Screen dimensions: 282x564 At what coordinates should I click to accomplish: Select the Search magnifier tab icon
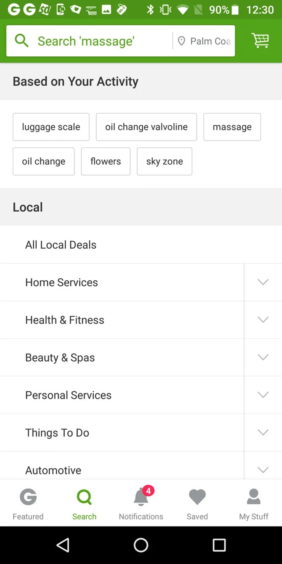click(x=84, y=497)
